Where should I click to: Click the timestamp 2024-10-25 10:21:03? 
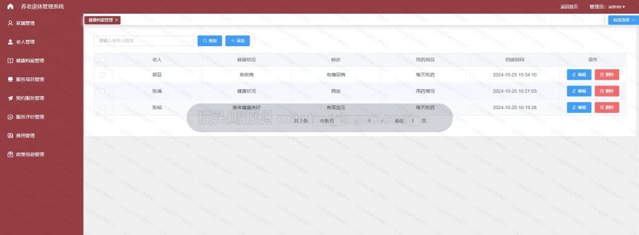coord(515,91)
